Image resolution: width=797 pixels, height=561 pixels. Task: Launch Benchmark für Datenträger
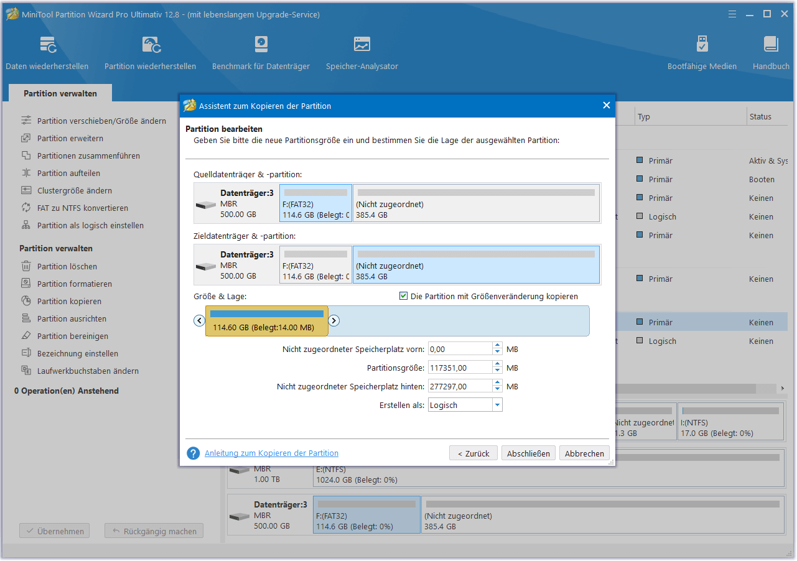coord(261,53)
